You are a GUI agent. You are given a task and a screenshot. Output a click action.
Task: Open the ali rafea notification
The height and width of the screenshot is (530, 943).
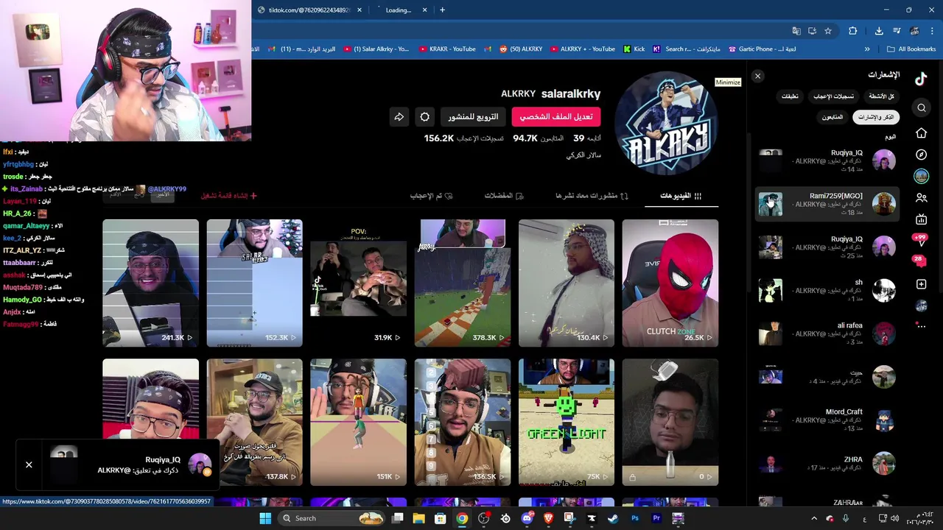[827, 333]
